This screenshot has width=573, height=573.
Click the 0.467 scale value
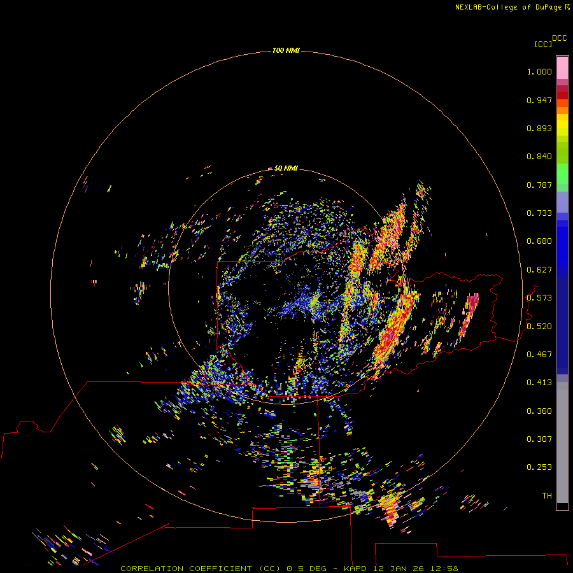[539, 355]
